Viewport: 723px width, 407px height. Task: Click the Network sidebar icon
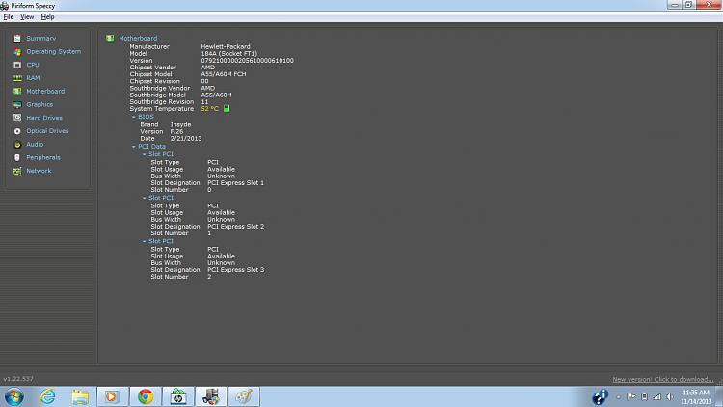pos(17,171)
